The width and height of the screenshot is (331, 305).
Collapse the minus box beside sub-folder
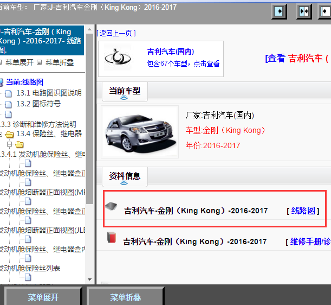(x=9, y=144)
